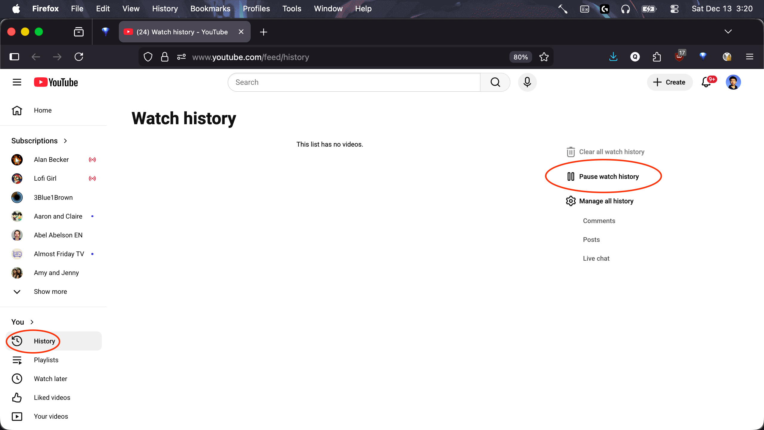Expand Show more subscriptions
This screenshot has width=764, height=430.
tap(50, 291)
